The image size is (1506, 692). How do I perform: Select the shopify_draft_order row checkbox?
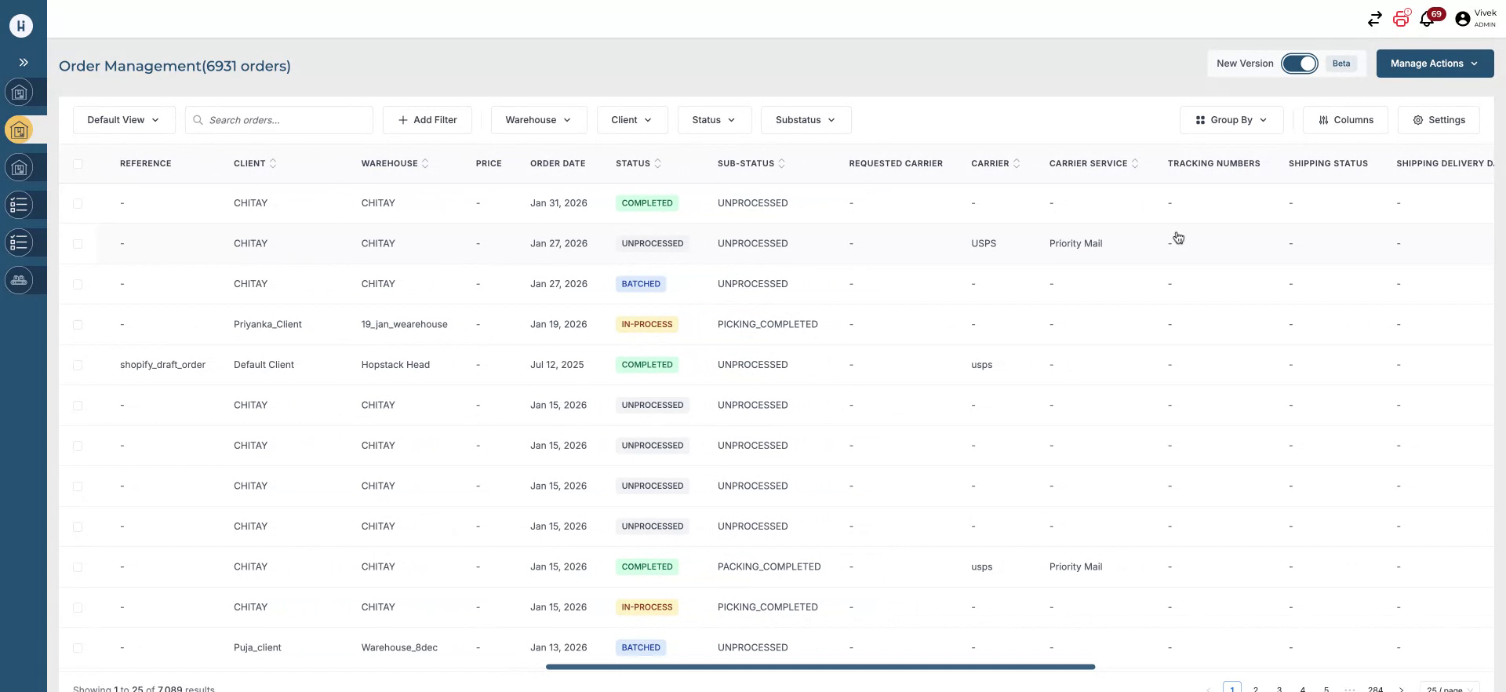78,365
